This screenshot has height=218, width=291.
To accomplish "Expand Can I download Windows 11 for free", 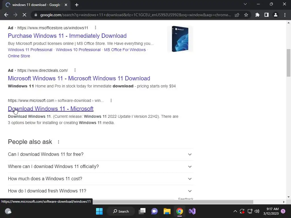I will 101,154.
